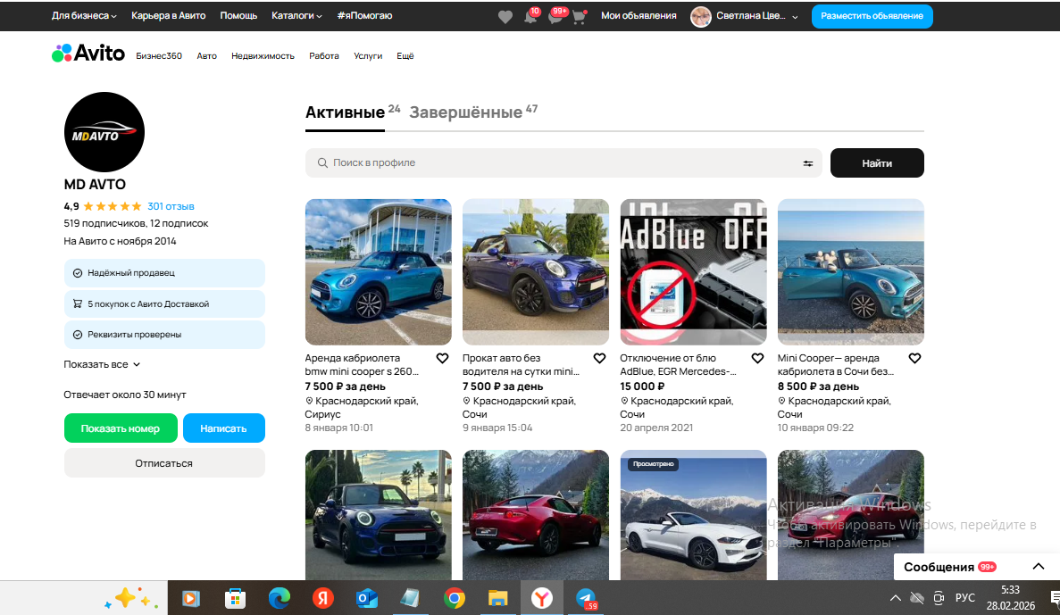Open listing title 'Mini Cooper— аренда кабриолета в Сочи'
This screenshot has height=615, width=1060.
point(836,365)
